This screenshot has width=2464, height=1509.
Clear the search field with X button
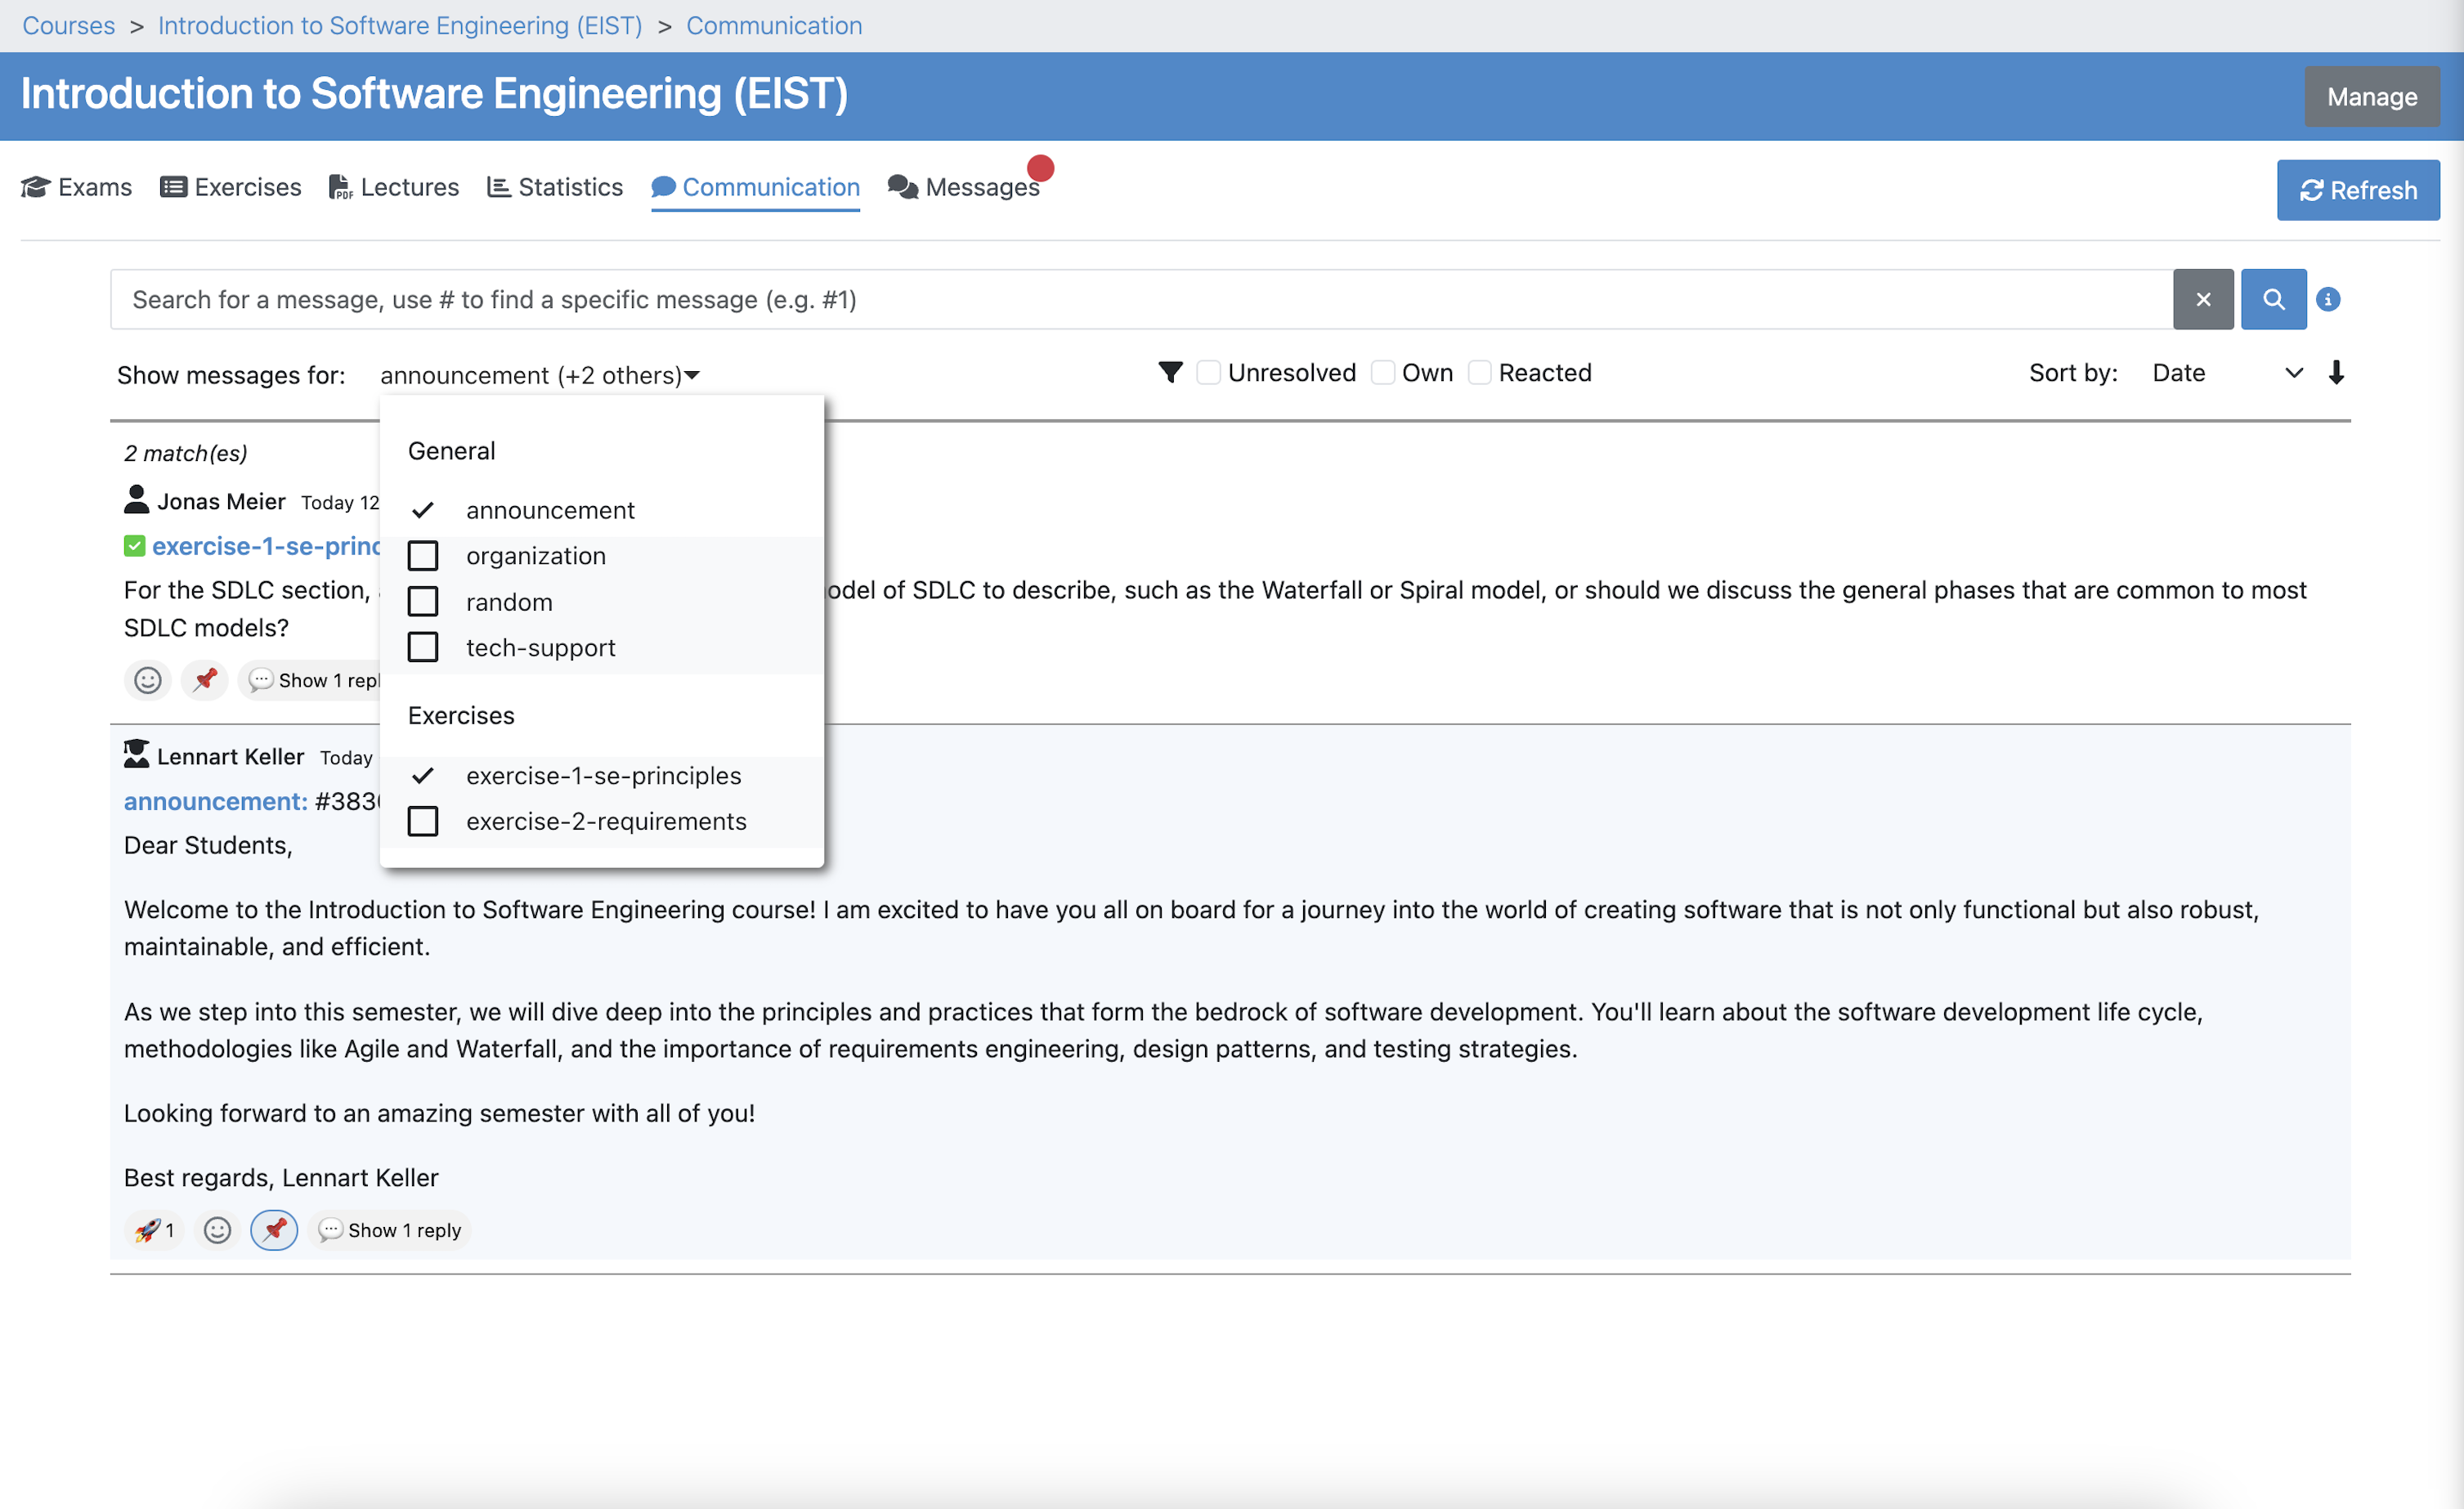coord(2203,299)
